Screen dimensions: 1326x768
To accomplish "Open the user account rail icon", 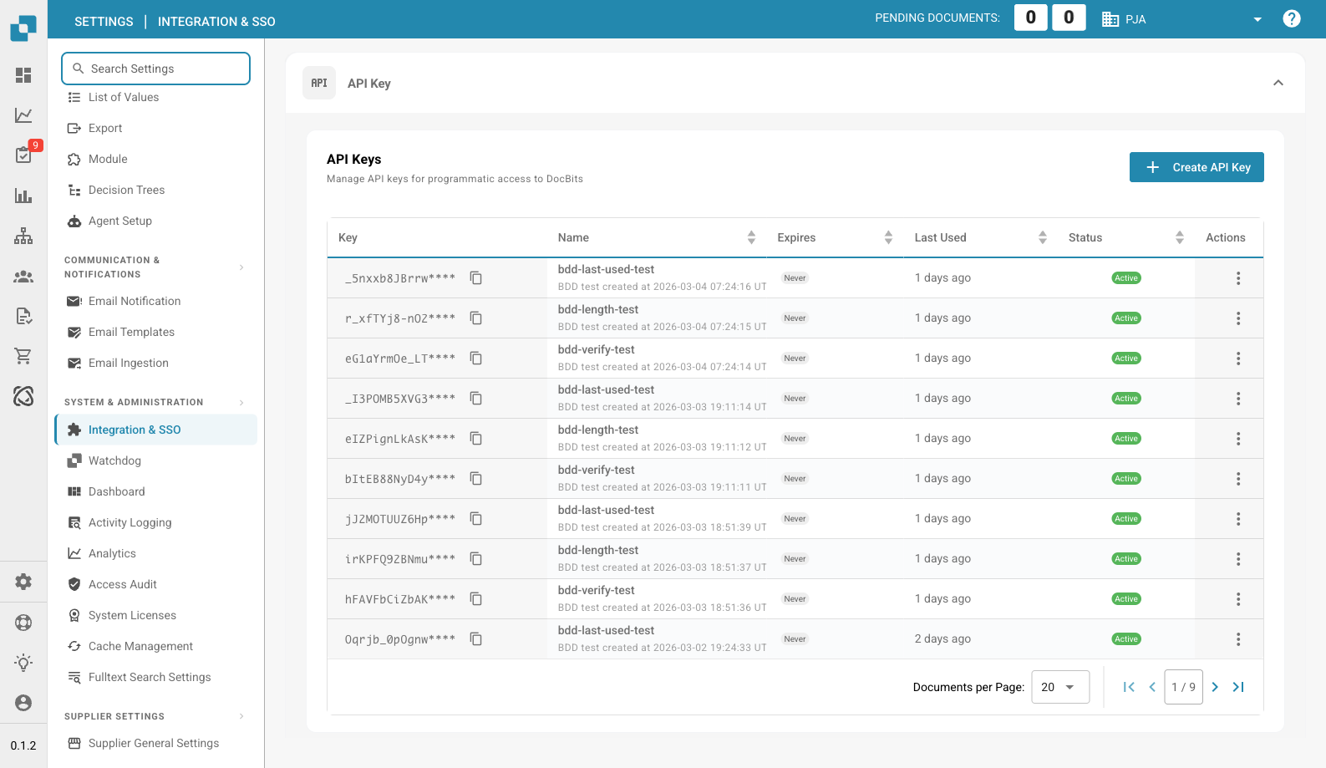I will (23, 703).
